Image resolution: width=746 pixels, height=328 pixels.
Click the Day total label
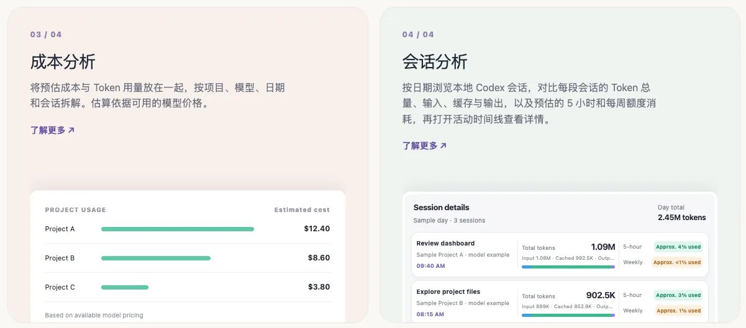pos(671,208)
